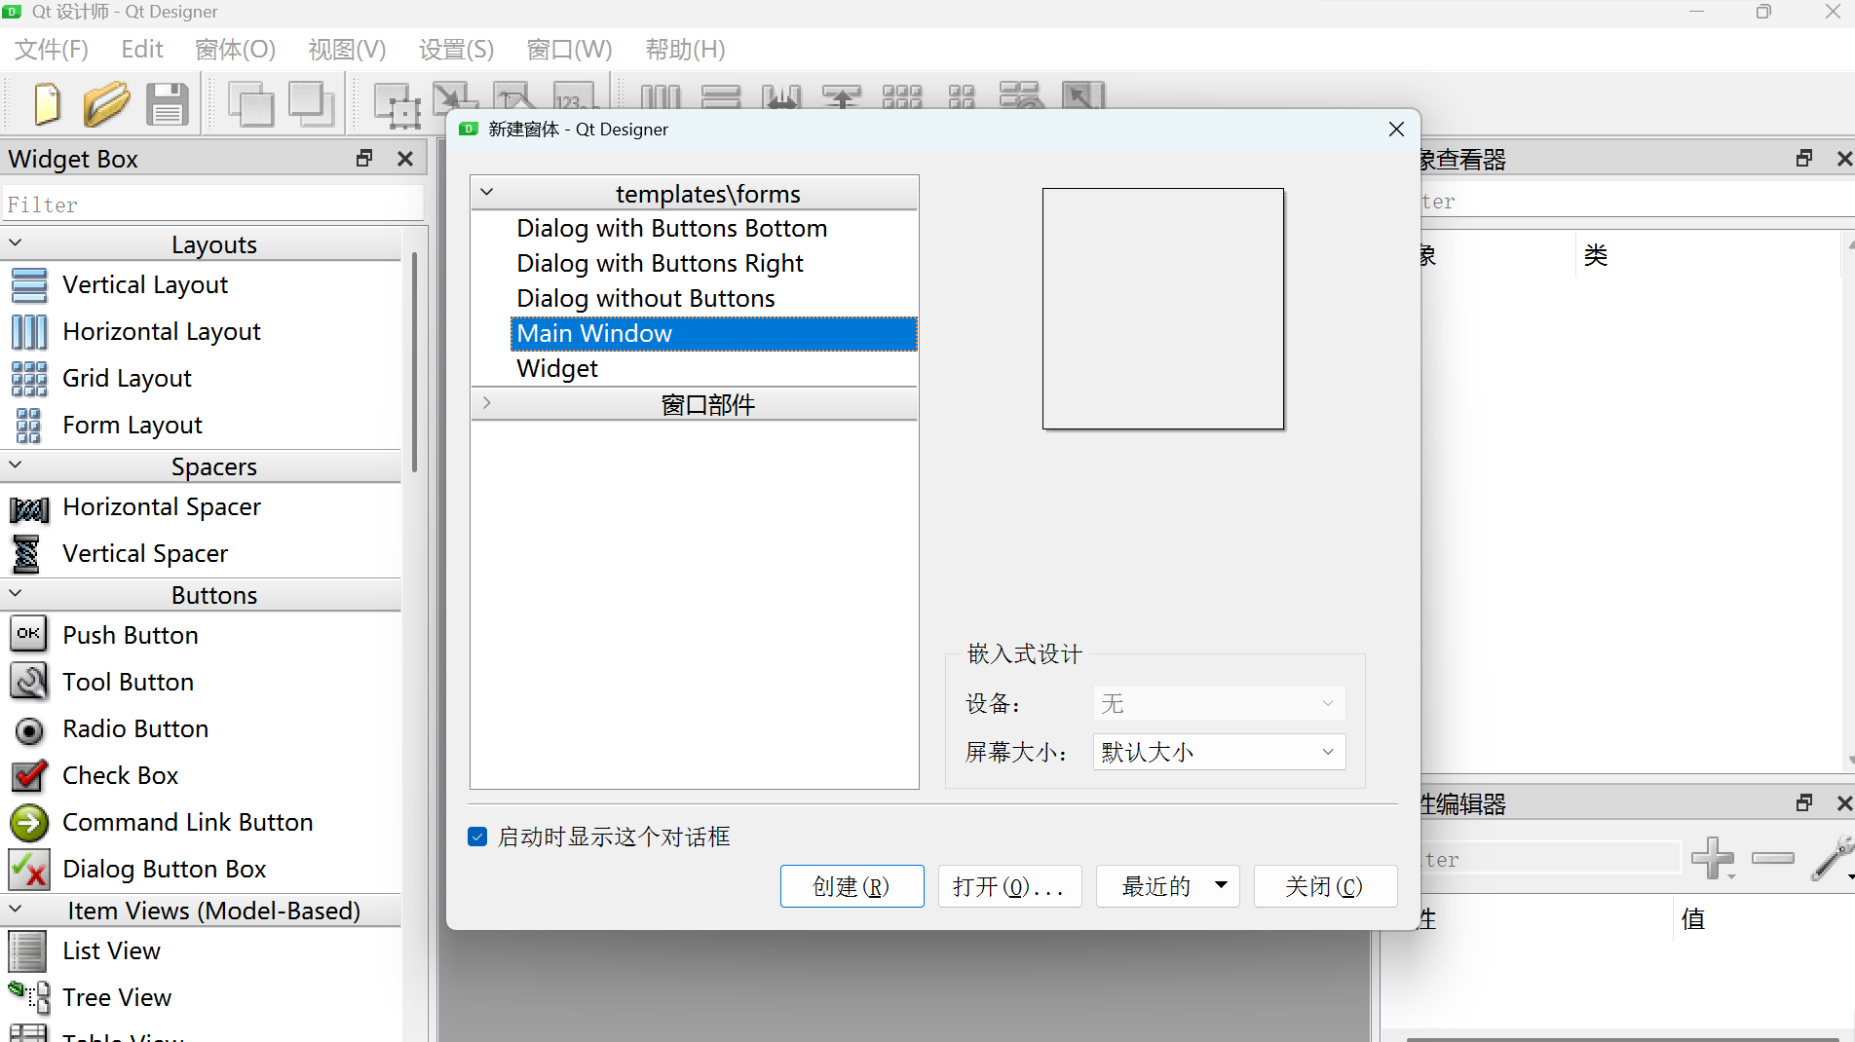Open the 最近的 recent forms dropdown
The width and height of the screenshot is (1855, 1042).
tap(1167, 886)
